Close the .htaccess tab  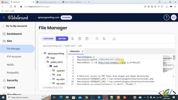tap(83, 51)
